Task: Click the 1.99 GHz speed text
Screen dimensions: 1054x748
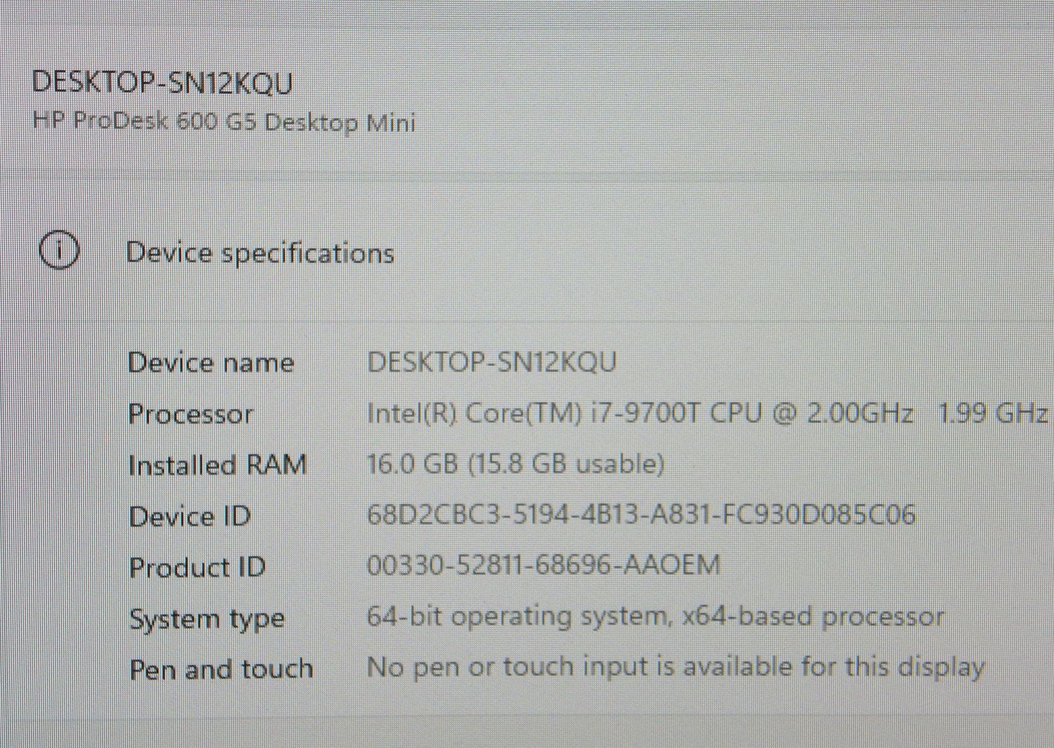Action: tap(993, 413)
